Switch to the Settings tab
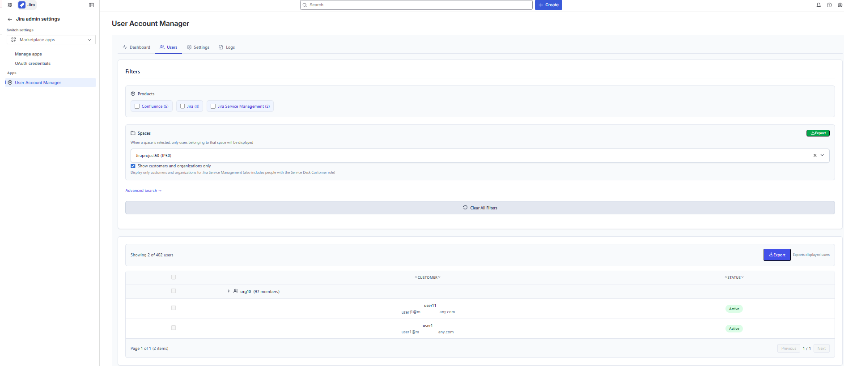Viewport: 844px width, 366px height. click(198, 47)
